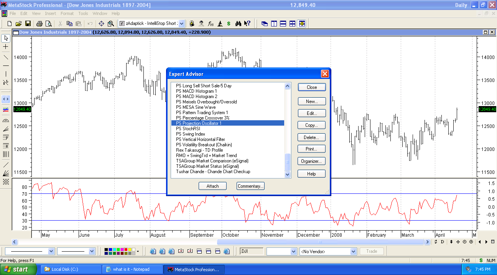
Task: Select the Fibonacci arcs tool
Action: [6, 121]
